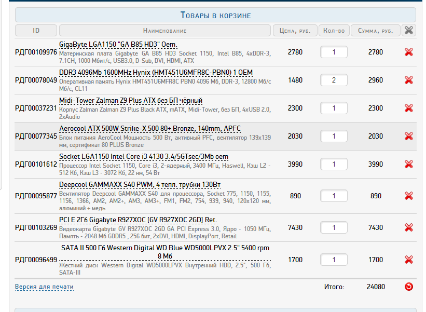Viewport: 426px width, 312px height.
Task: Select product ID РДГ00077345
Action: (x=36, y=136)
